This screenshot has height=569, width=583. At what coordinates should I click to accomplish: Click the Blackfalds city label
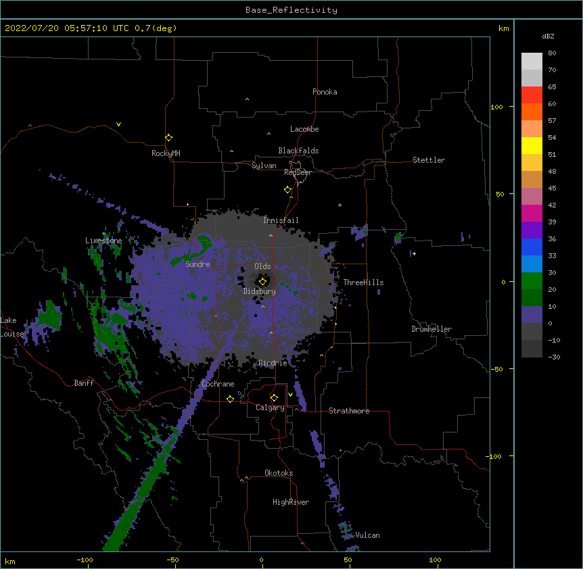298,151
